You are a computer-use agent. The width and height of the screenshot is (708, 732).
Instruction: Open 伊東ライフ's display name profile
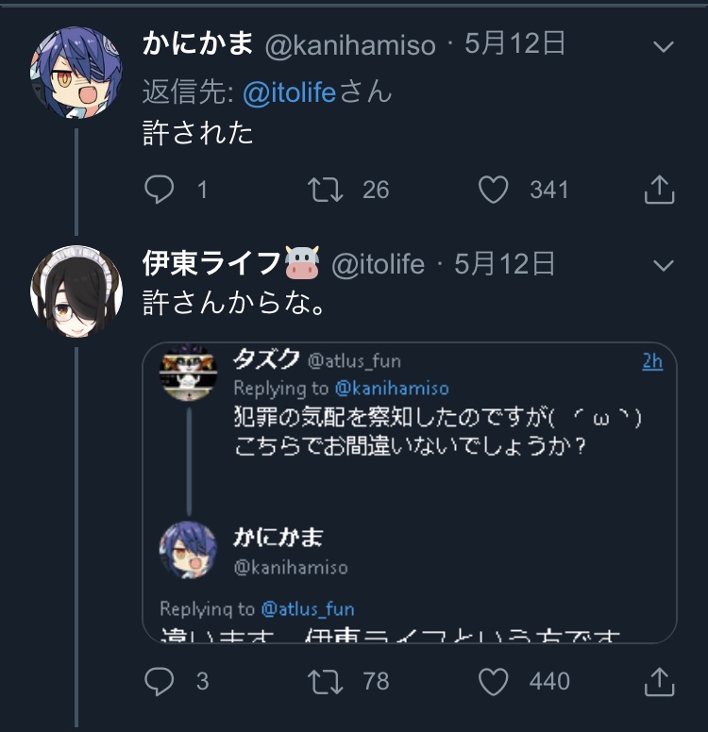(211, 264)
